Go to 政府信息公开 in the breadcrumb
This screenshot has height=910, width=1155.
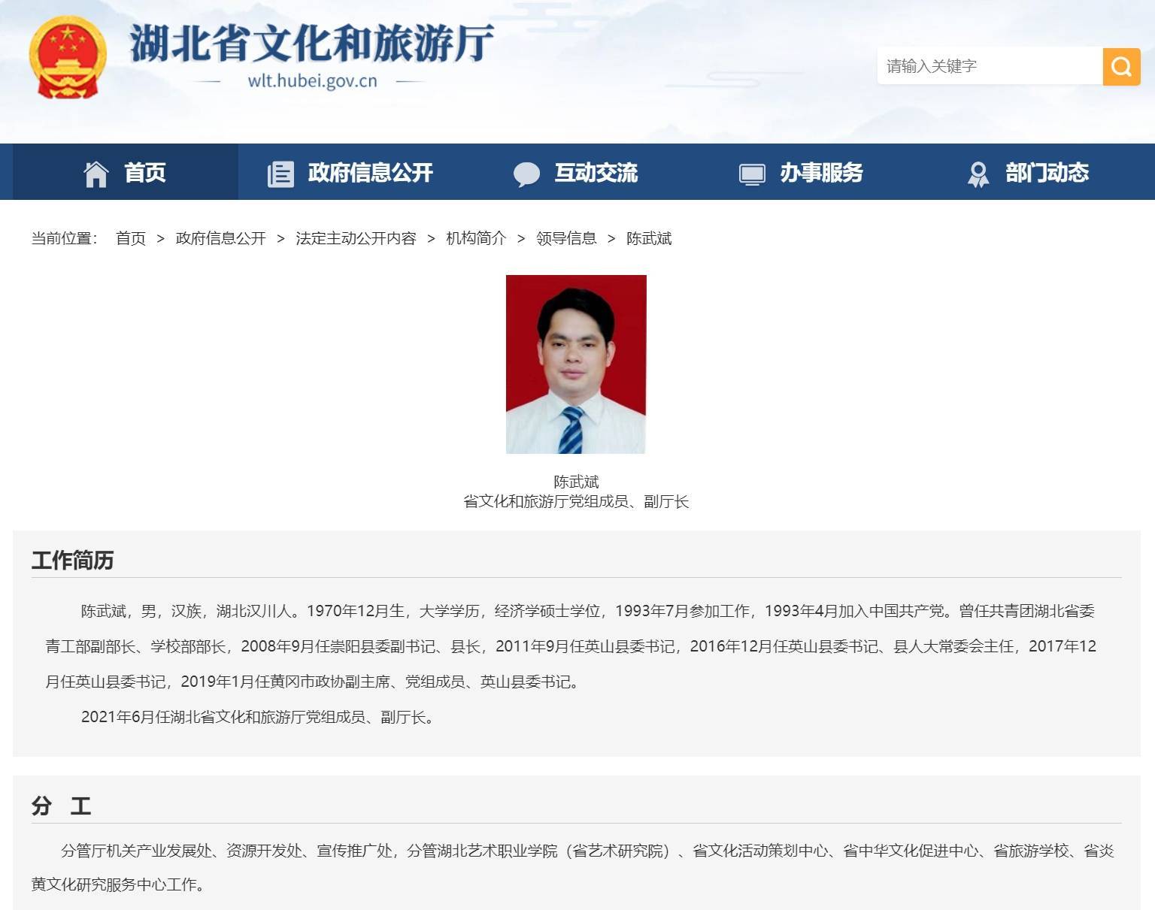[x=220, y=238]
